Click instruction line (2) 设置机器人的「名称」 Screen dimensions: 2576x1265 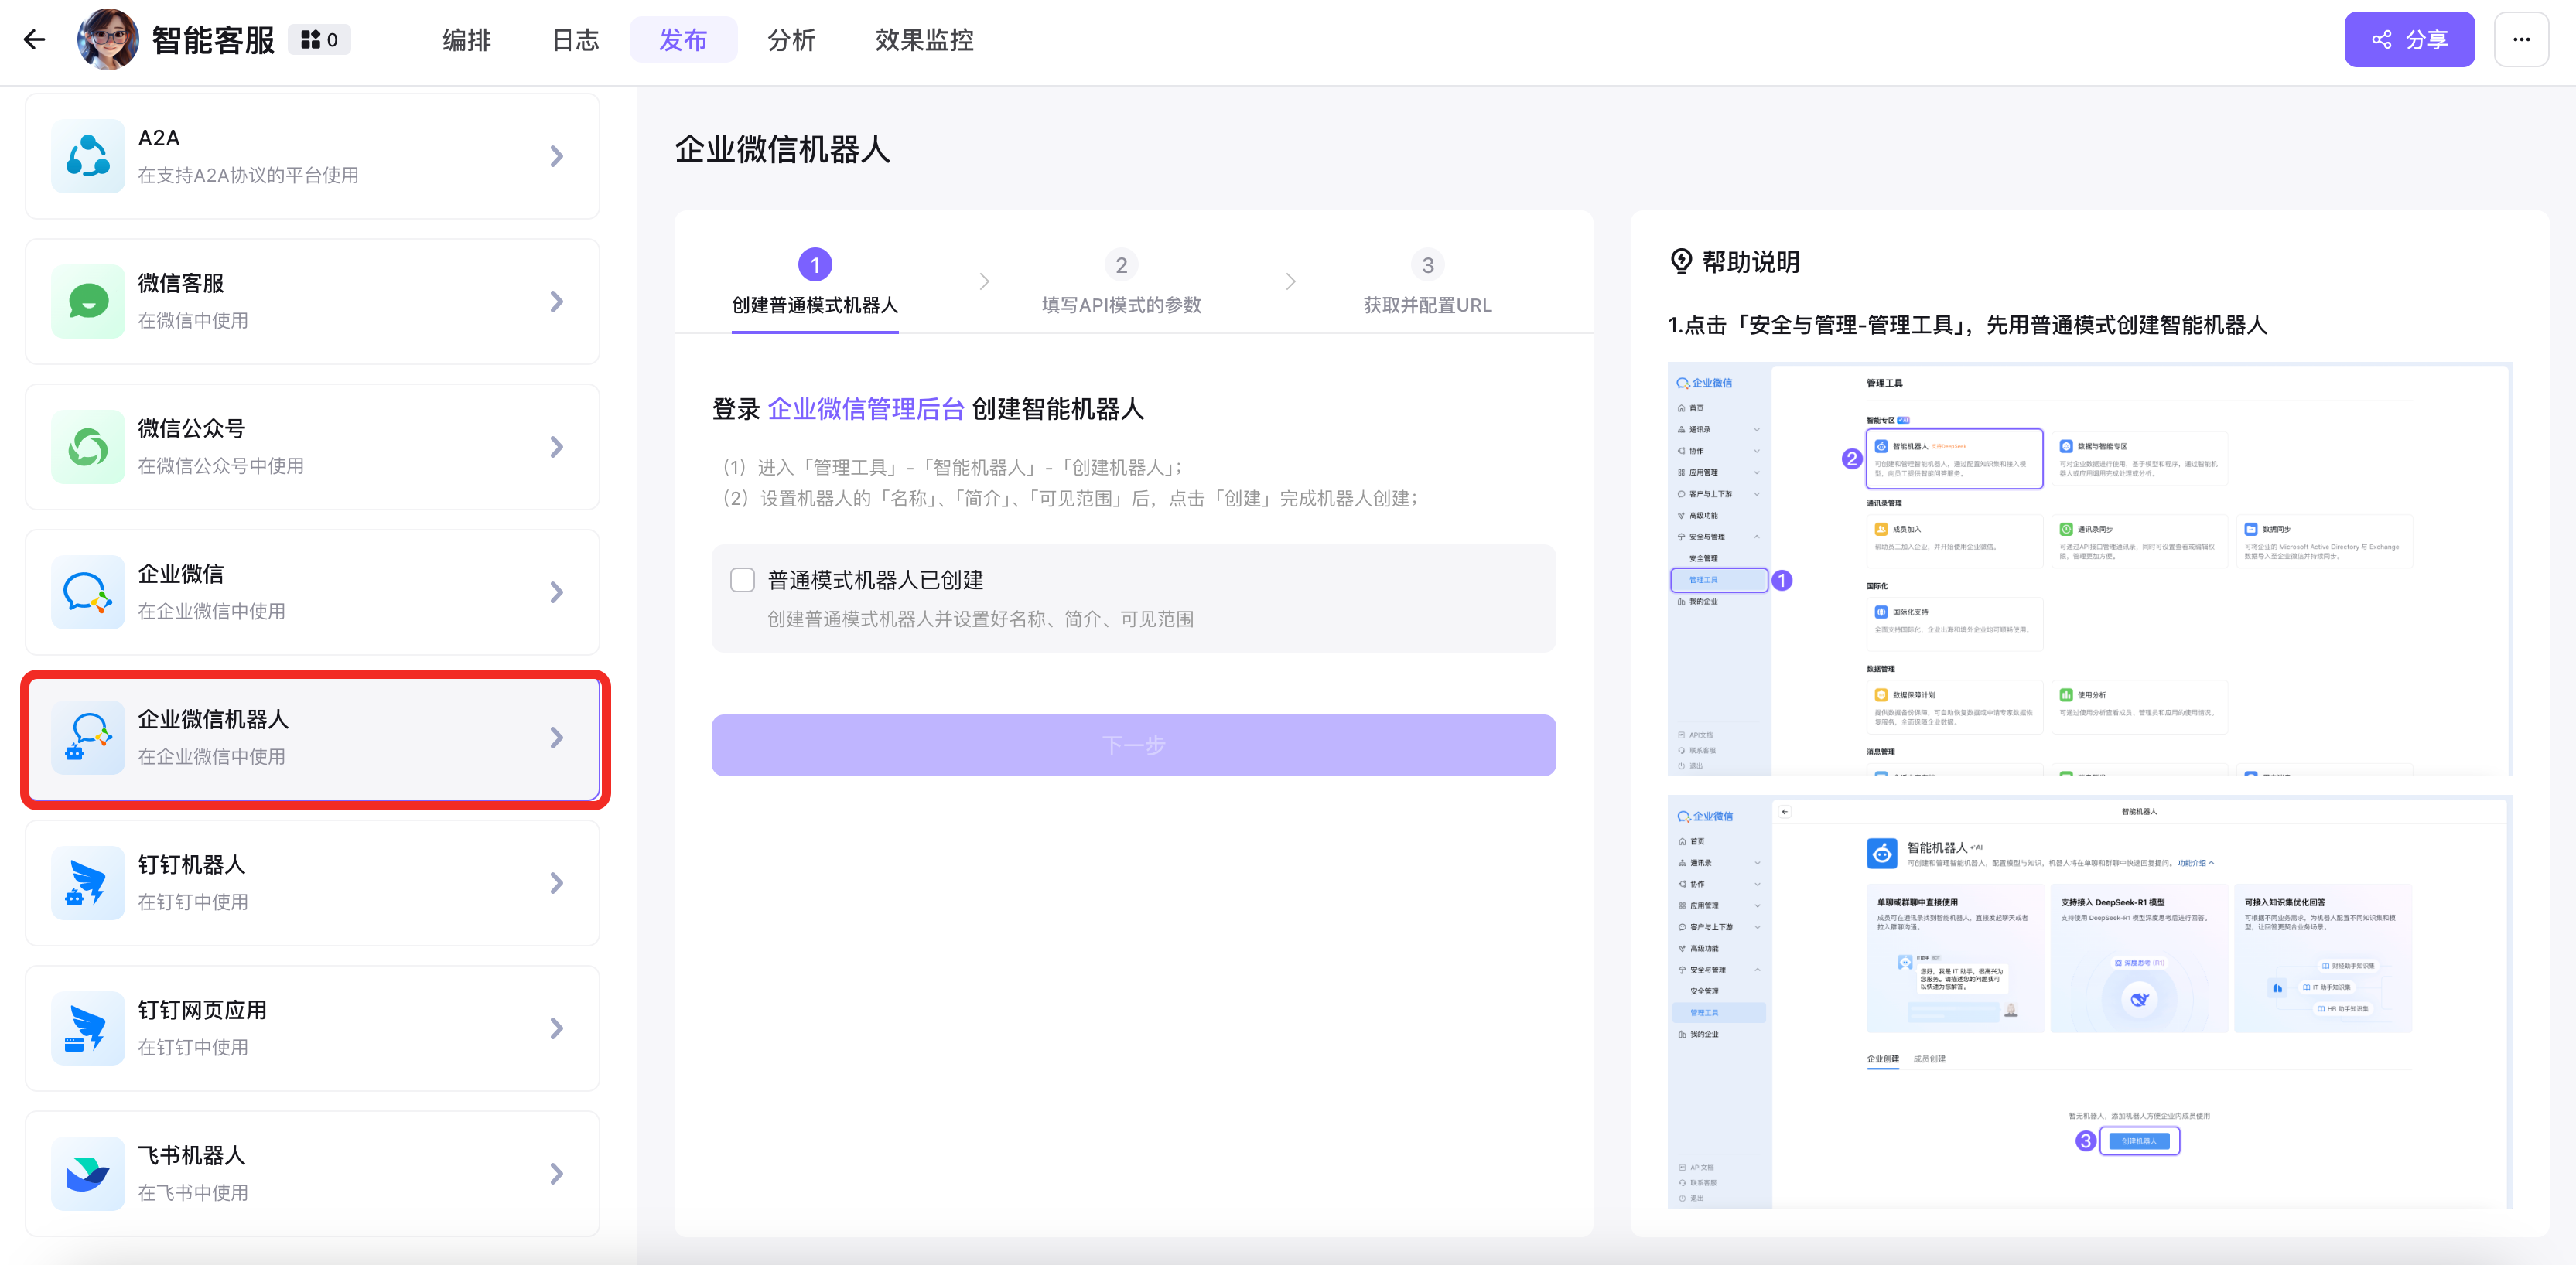(1071, 499)
